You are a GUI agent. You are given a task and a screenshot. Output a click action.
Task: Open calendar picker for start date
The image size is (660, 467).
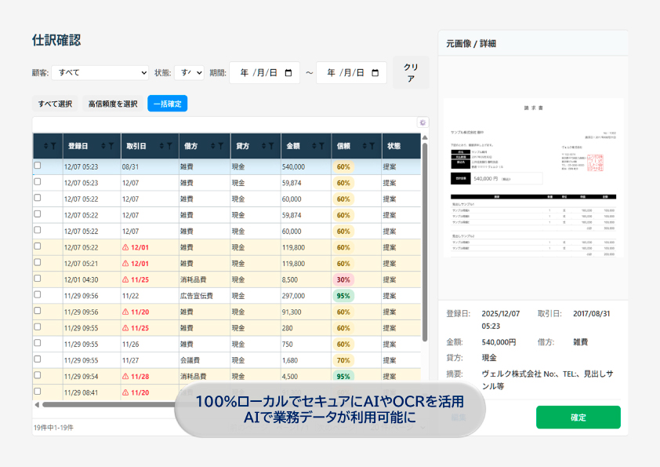(x=288, y=73)
